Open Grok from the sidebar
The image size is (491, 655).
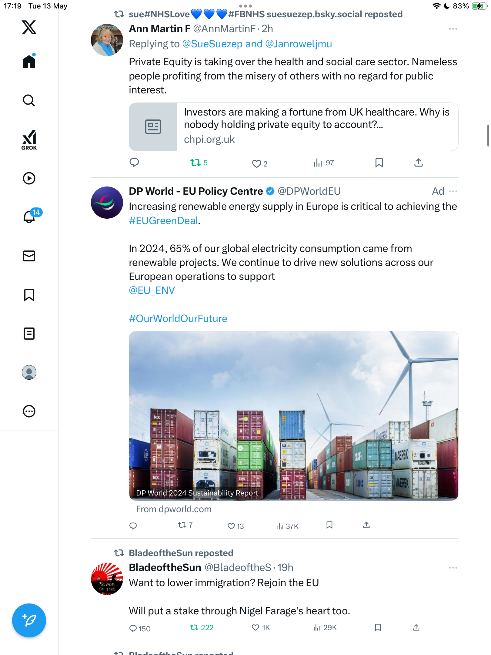coord(29,140)
